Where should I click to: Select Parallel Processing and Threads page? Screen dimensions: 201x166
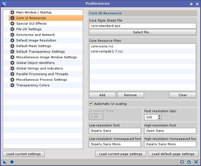coord(42,74)
